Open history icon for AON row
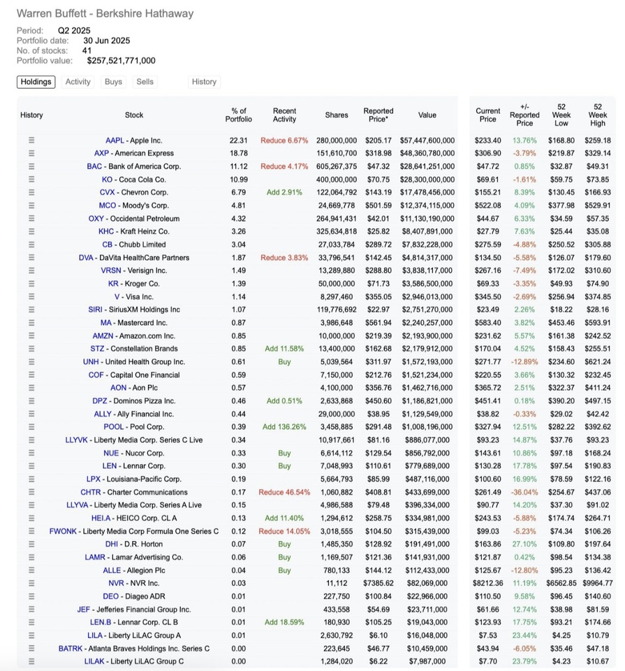The width and height of the screenshot is (625, 671). click(x=31, y=388)
